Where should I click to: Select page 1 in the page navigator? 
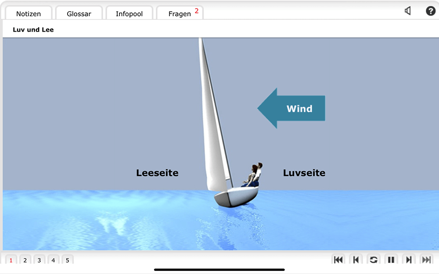click(11, 260)
